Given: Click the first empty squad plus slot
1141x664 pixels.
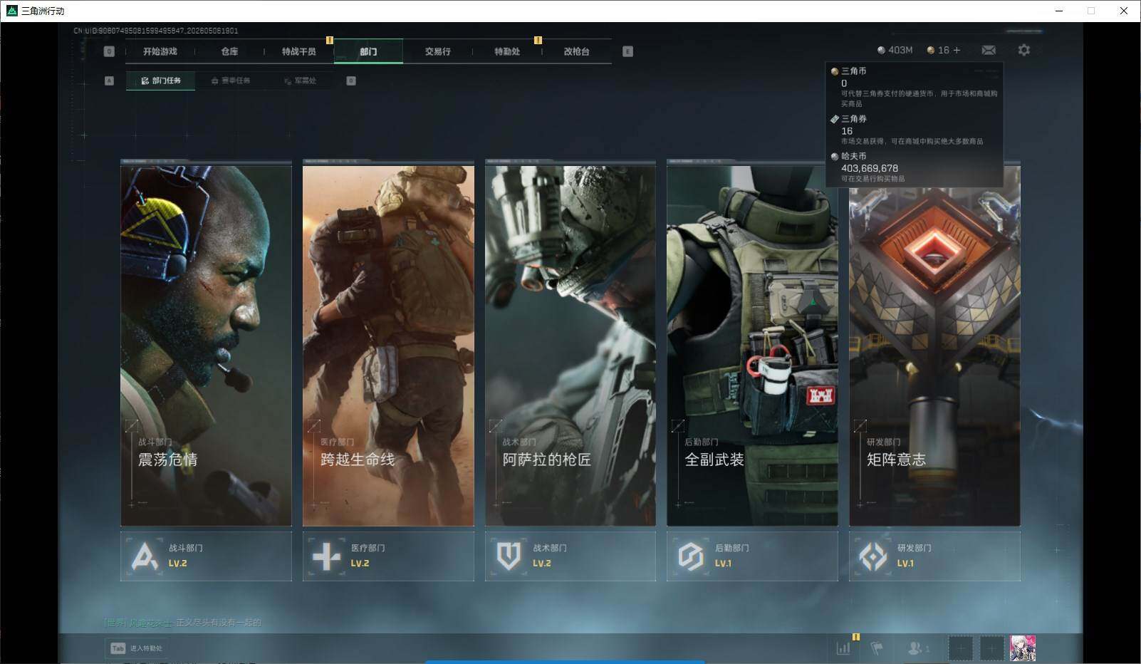Looking at the screenshot, I should coord(960,648).
